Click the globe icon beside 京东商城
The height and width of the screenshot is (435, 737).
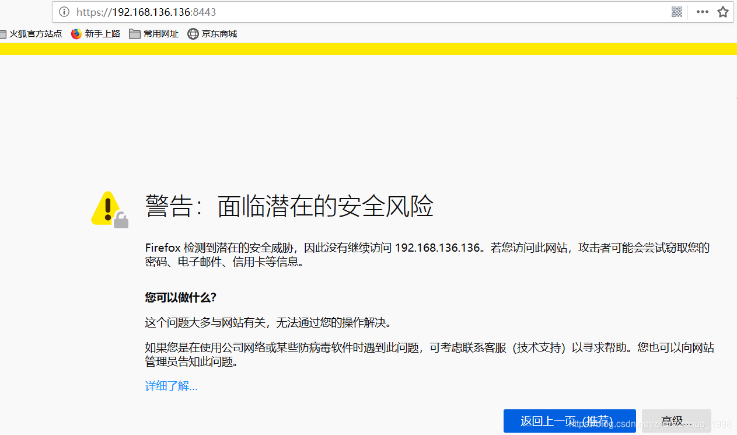click(193, 33)
